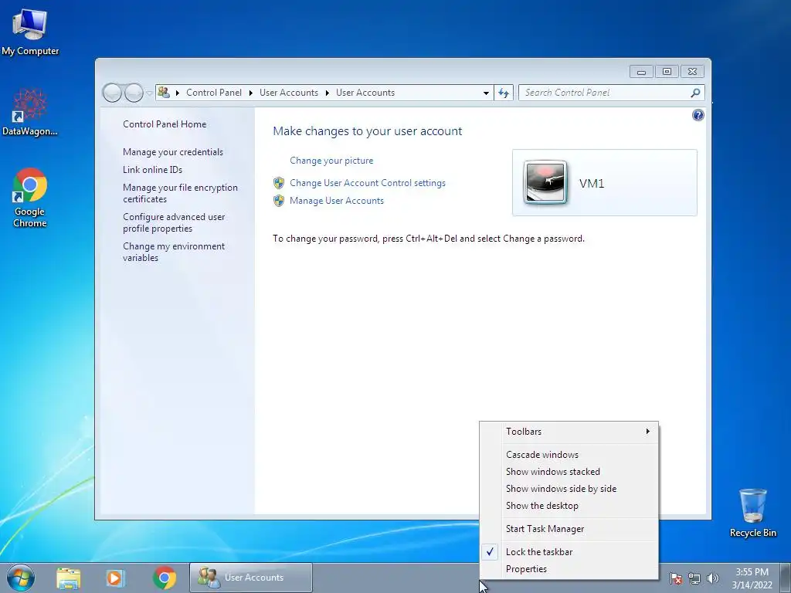The image size is (791, 593).
Task: Choose Show windows stacked
Action: point(569,472)
